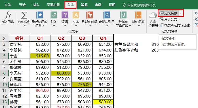Select the name cell 郭晓爽
The image size is (198, 108).
(19, 67)
